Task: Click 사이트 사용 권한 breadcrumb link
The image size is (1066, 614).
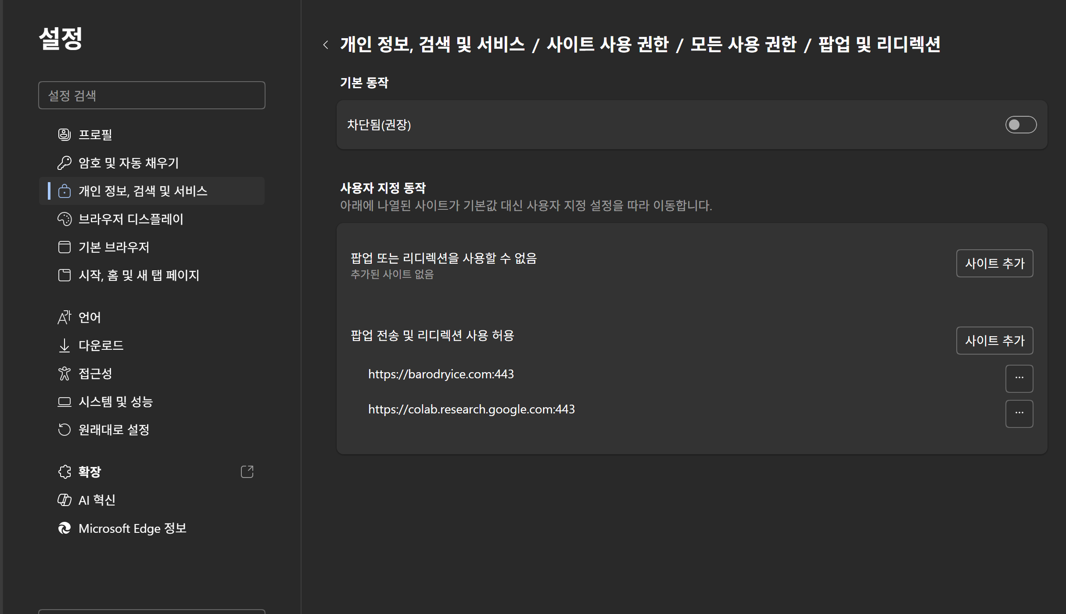Action: coord(608,44)
